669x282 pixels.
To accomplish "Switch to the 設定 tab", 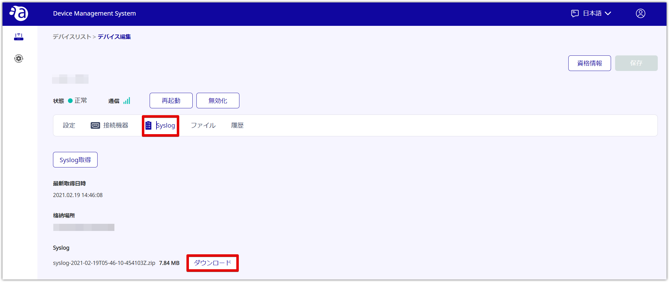I will [69, 125].
